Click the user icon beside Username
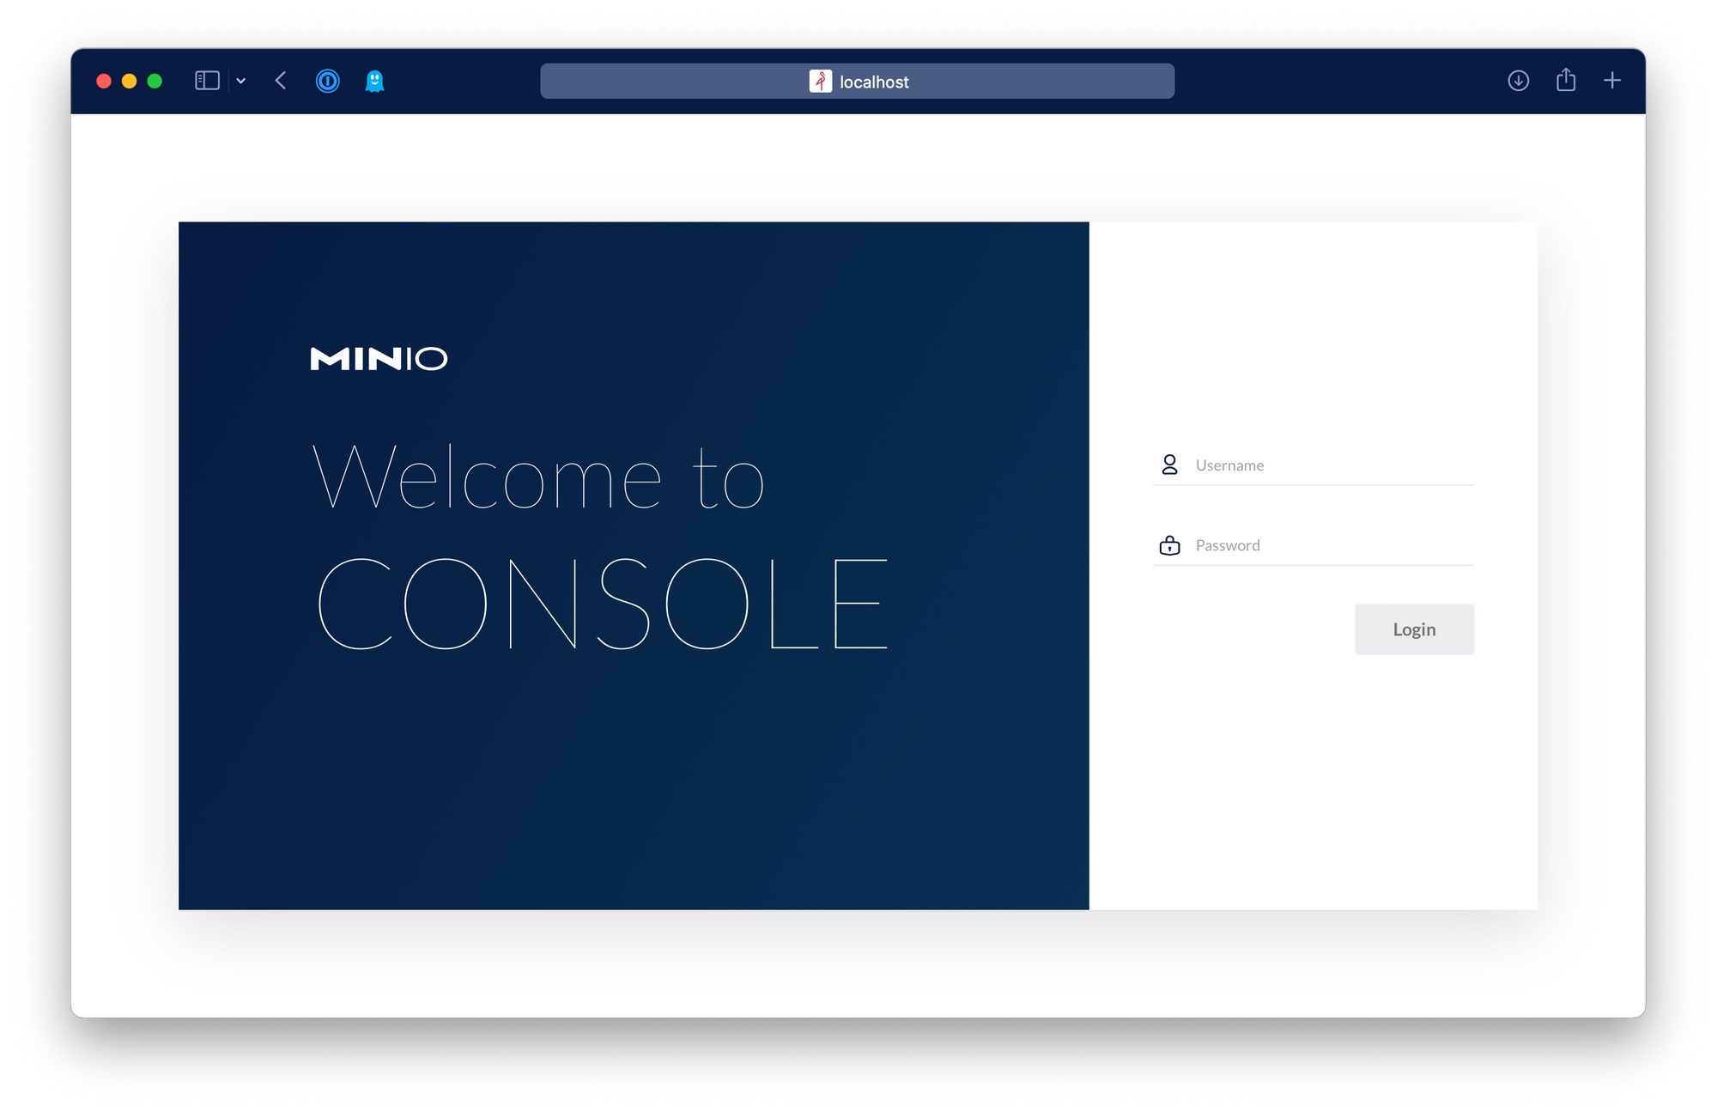 click(x=1169, y=465)
